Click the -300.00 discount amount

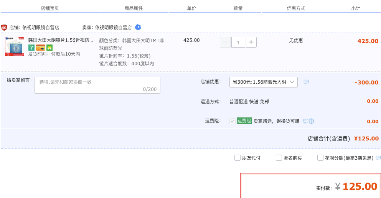click(366, 82)
